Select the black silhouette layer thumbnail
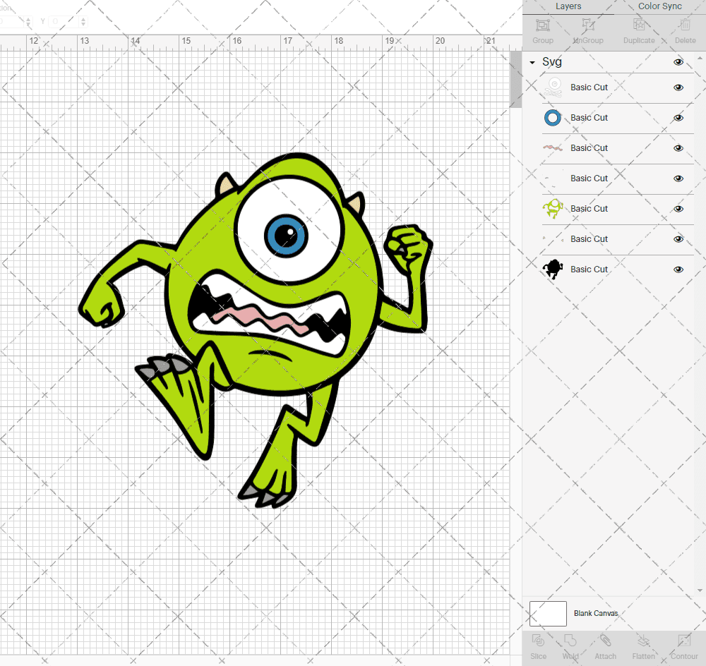This screenshot has width=706, height=666. coord(553,270)
